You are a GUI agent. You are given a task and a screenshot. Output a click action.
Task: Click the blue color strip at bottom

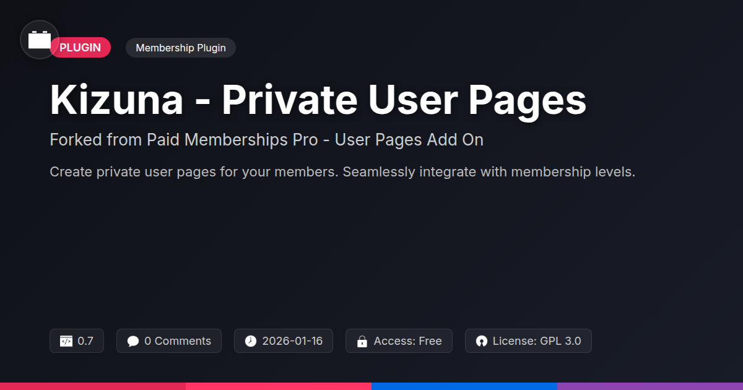(x=464, y=386)
